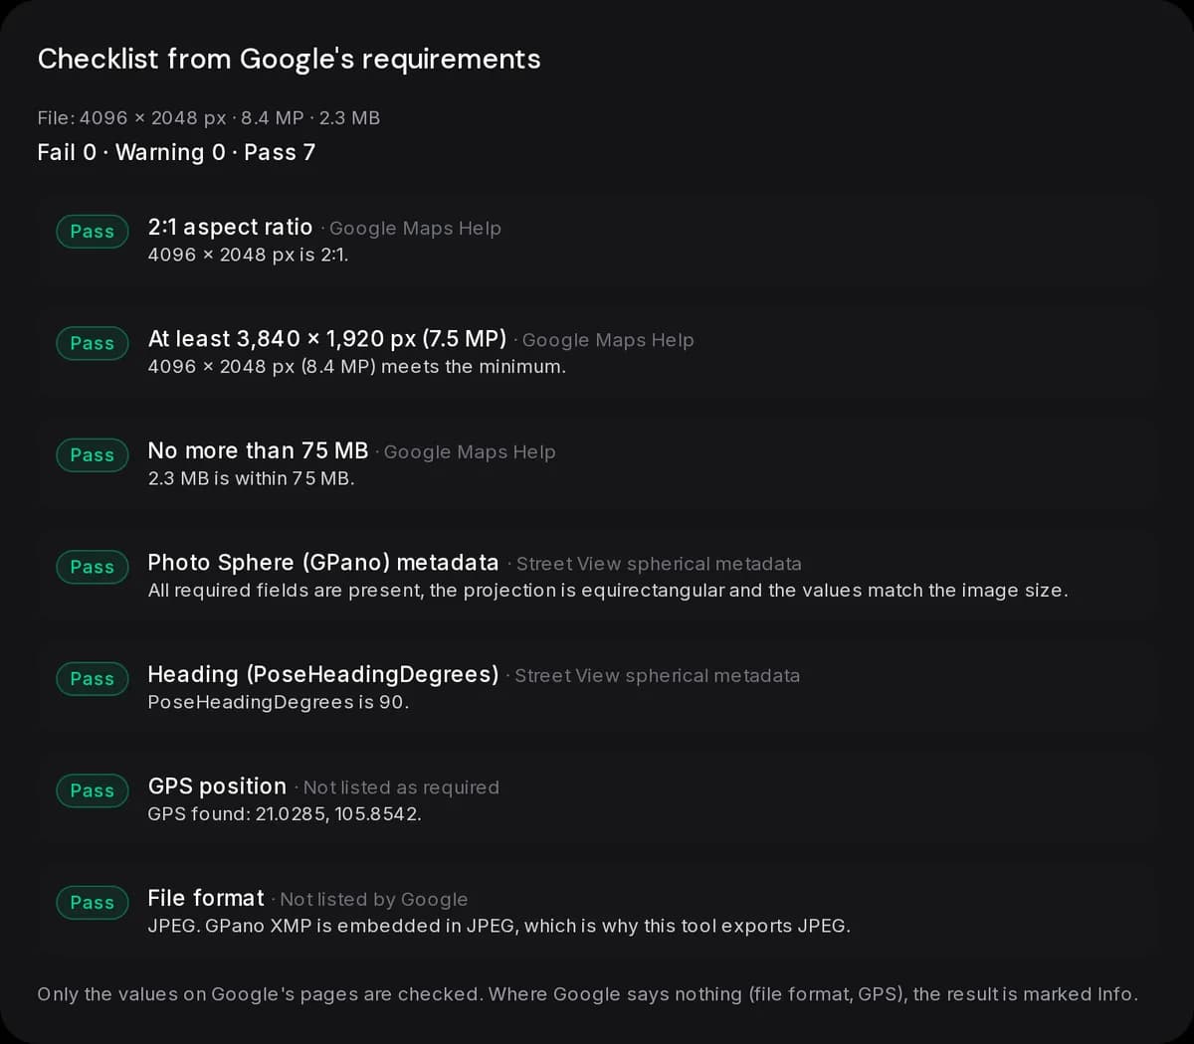Open Google Maps Help link beside 2:1 aspect ratio
The width and height of the screenshot is (1194, 1044).
point(415,229)
